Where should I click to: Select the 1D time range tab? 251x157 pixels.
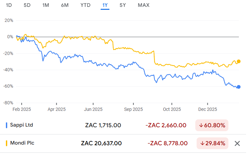[9, 5]
